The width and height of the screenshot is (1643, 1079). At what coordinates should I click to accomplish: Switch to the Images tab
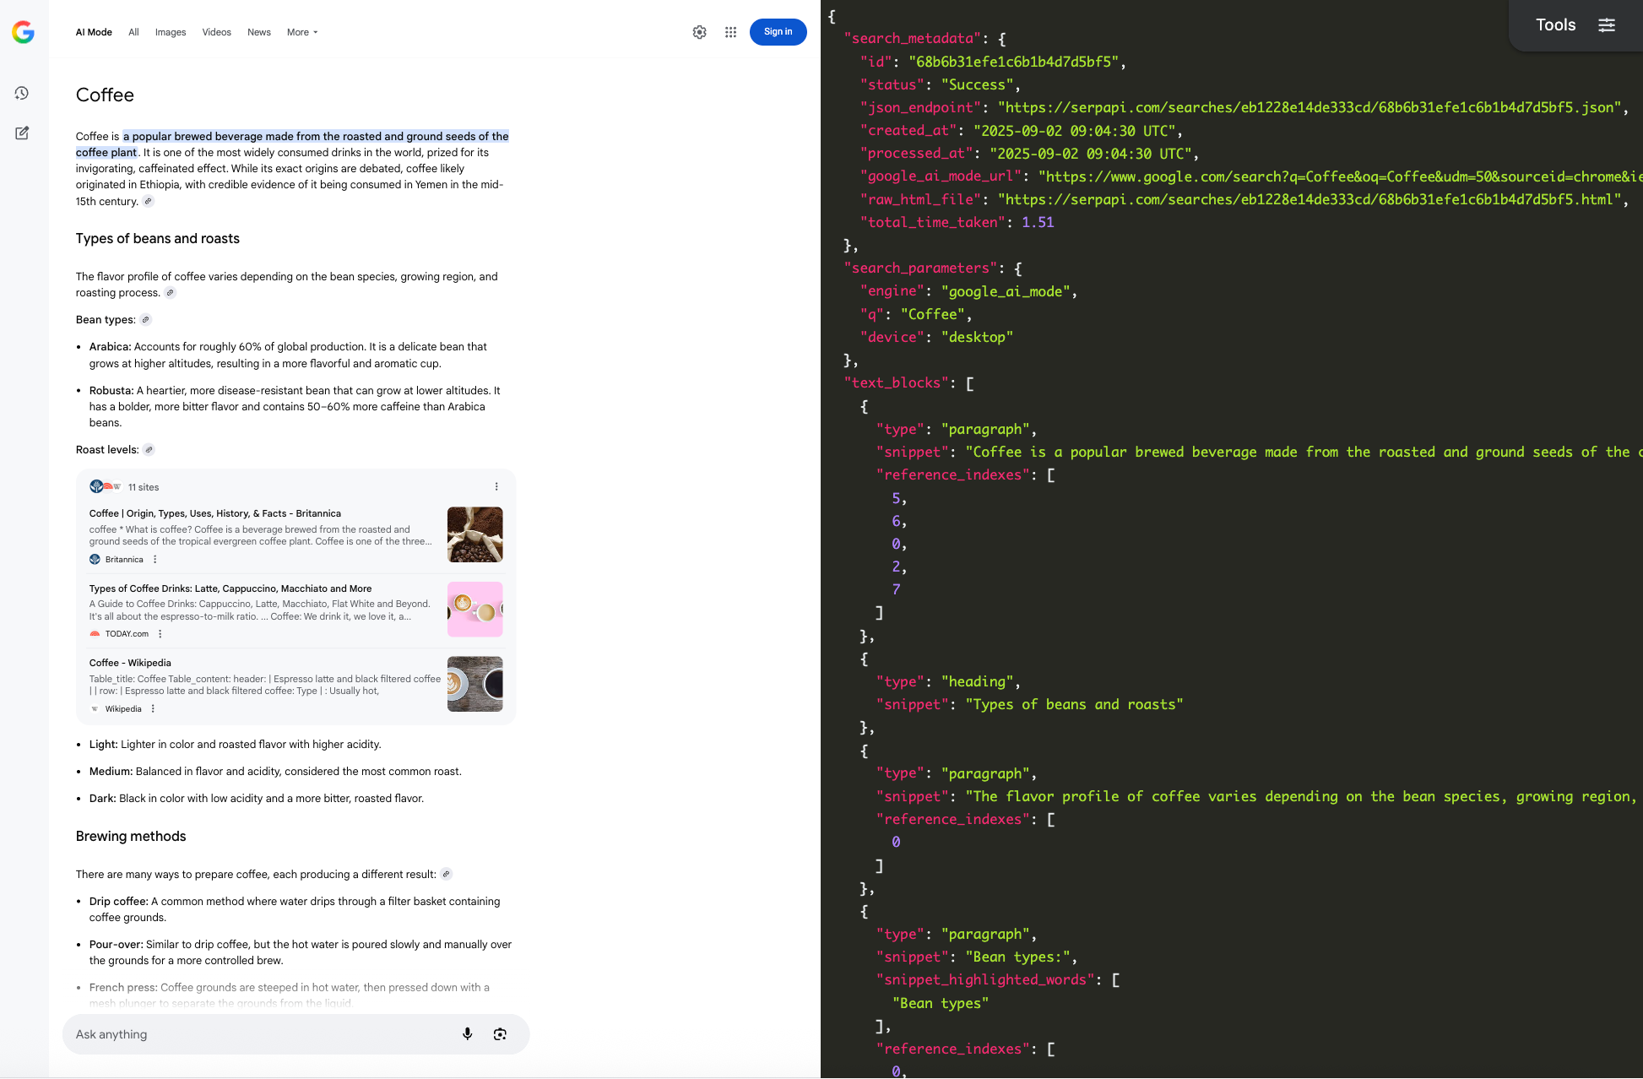(171, 32)
